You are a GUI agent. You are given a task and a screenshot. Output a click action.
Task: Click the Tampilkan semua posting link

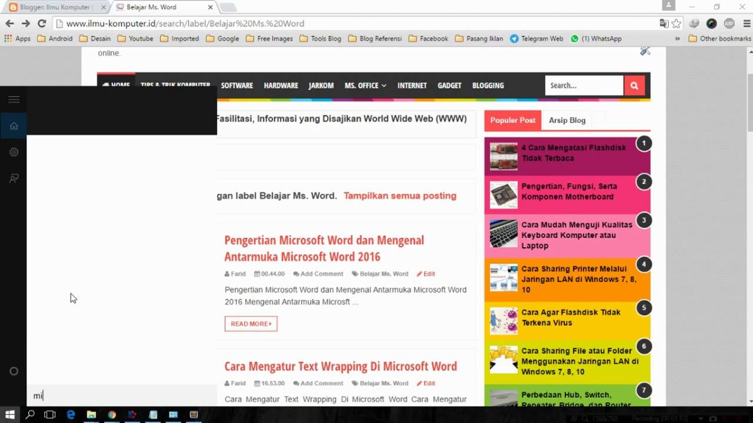point(400,196)
